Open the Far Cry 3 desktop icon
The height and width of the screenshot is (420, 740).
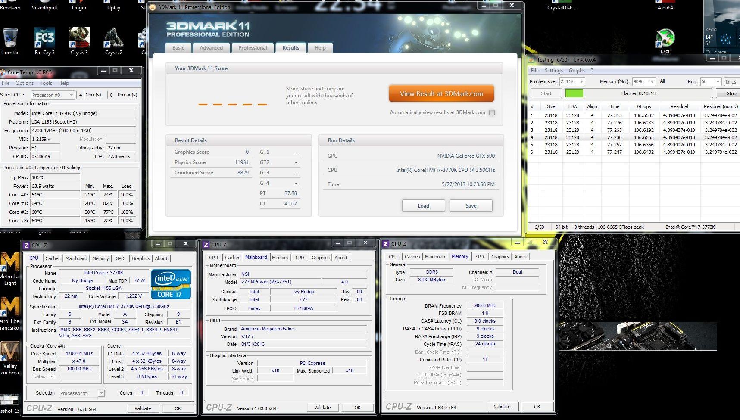click(x=44, y=41)
